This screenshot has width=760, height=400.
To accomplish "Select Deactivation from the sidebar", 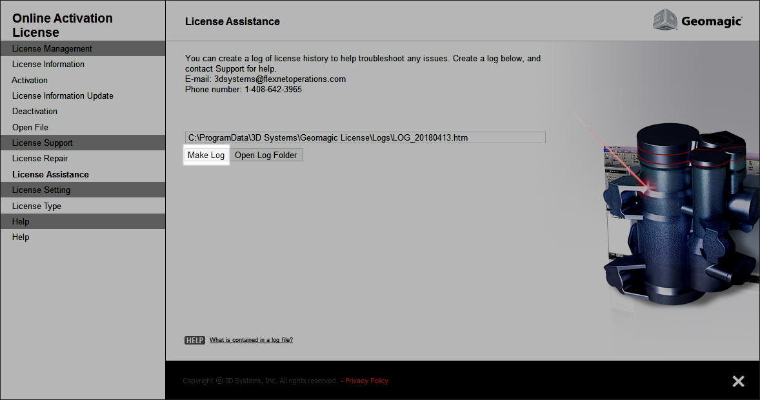I will (x=34, y=111).
